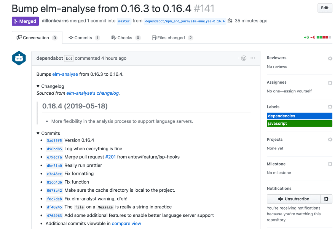
Task: Open the Checks tab
Action: [126, 38]
